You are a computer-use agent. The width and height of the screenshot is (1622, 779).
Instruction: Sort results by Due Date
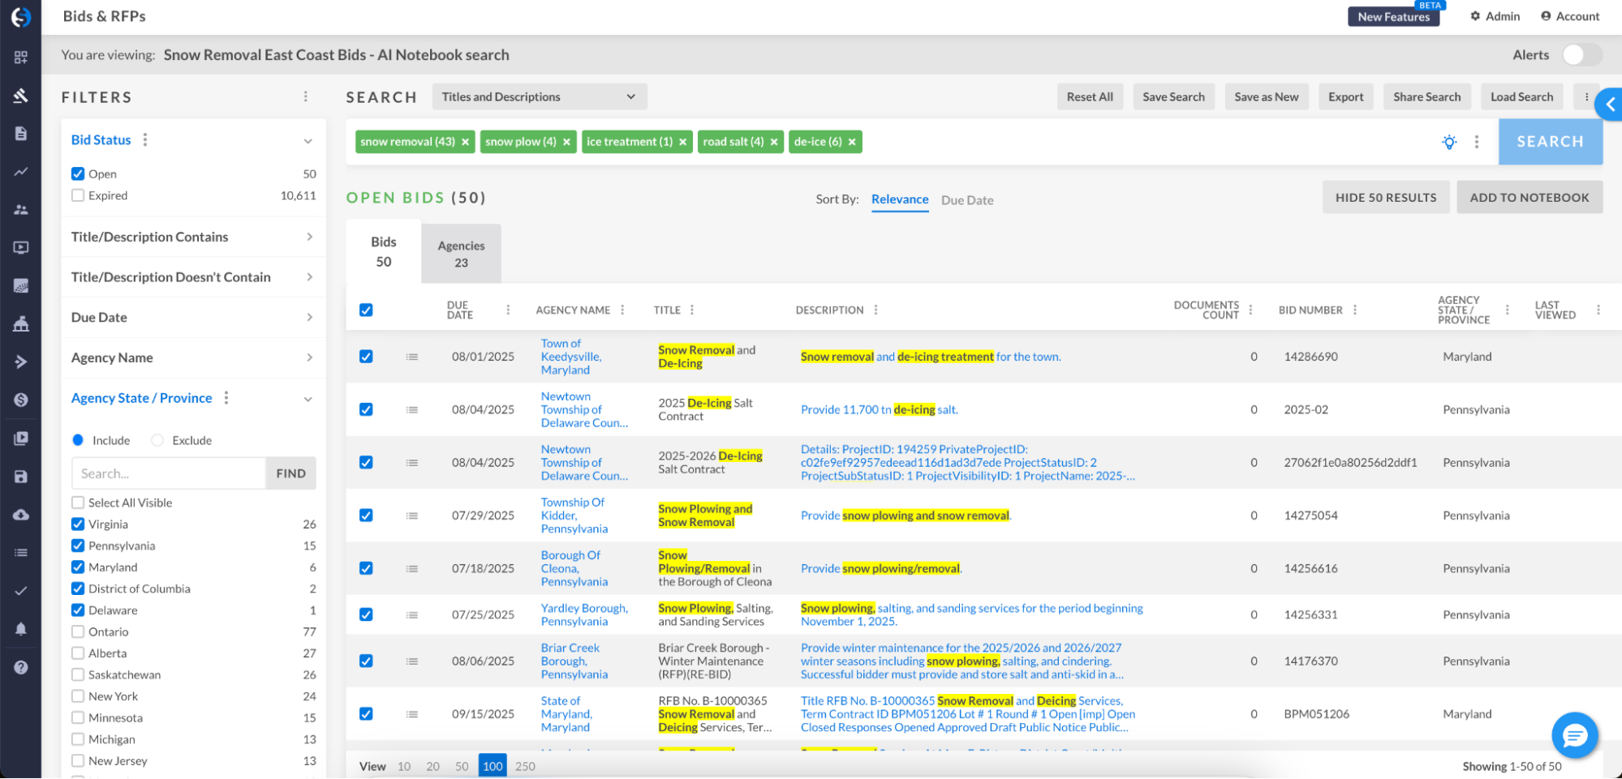[966, 200]
